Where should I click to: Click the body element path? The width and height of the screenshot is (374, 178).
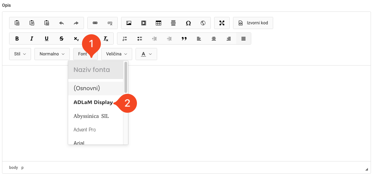(x=13, y=168)
